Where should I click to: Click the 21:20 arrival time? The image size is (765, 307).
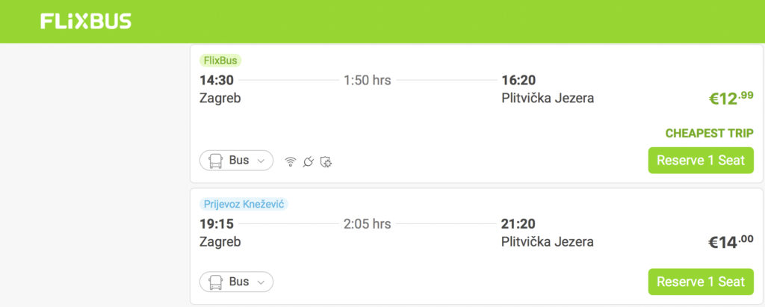coord(518,223)
